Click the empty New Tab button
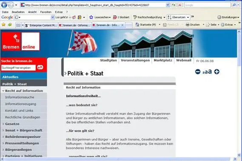 pyautogui.click(x=129, y=25)
